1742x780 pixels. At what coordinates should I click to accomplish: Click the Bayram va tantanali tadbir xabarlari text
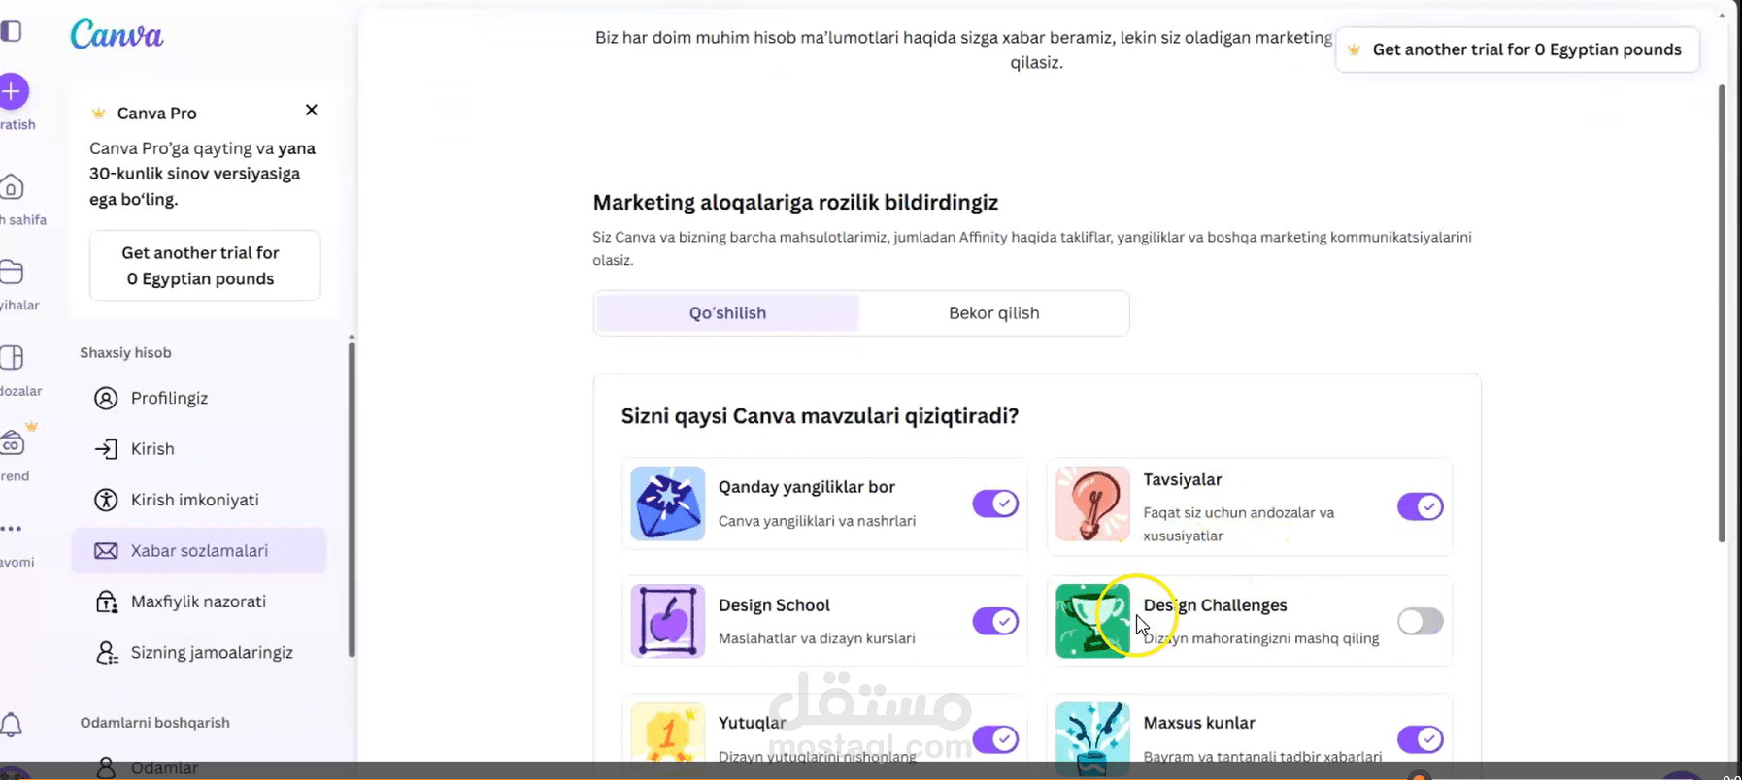[1262, 756]
